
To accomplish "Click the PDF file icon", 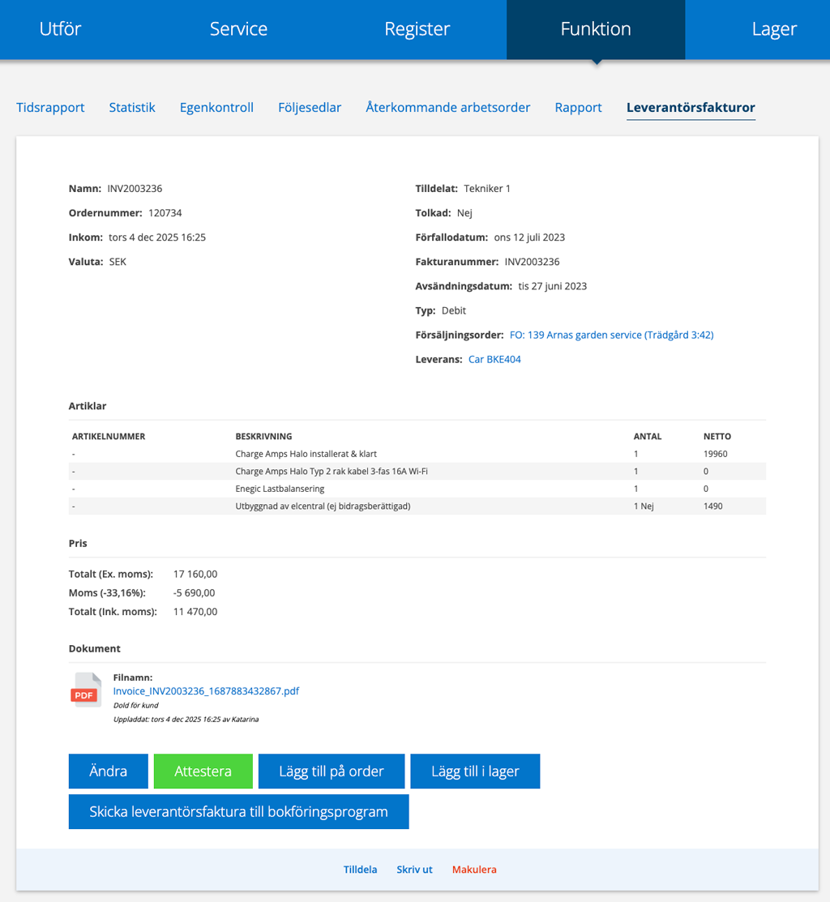I will point(85,691).
